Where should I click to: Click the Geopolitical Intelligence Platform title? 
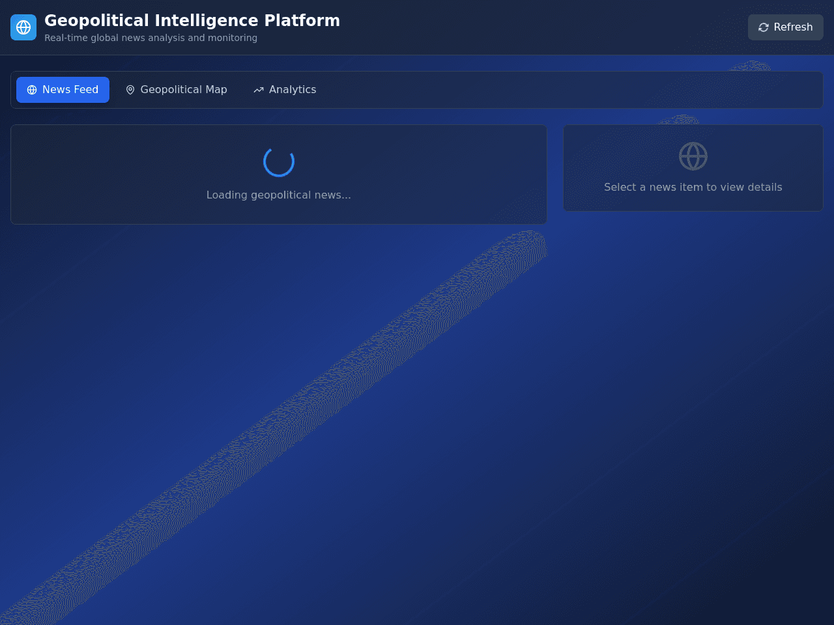(x=192, y=21)
